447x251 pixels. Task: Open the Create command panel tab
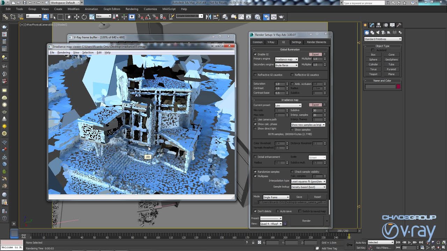pos(366,25)
